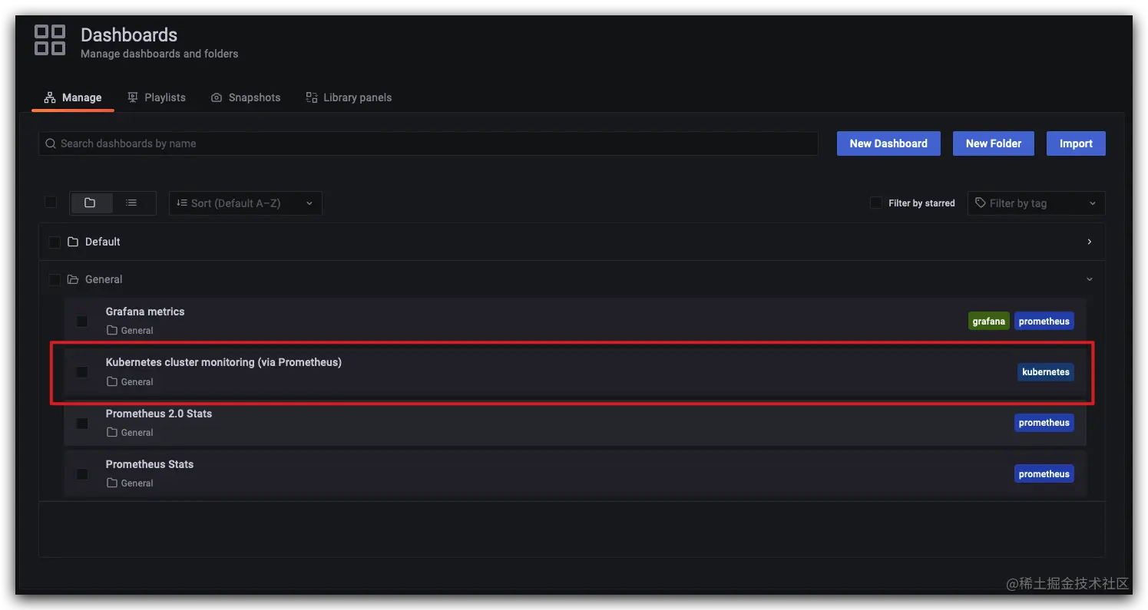Viewport: 1148px width, 610px height.
Task: Open Kubernetes cluster monitoring (via Prometheus)
Action: point(223,362)
